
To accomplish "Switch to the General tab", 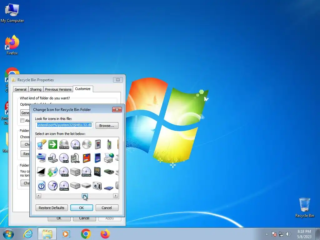I will 21,89.
